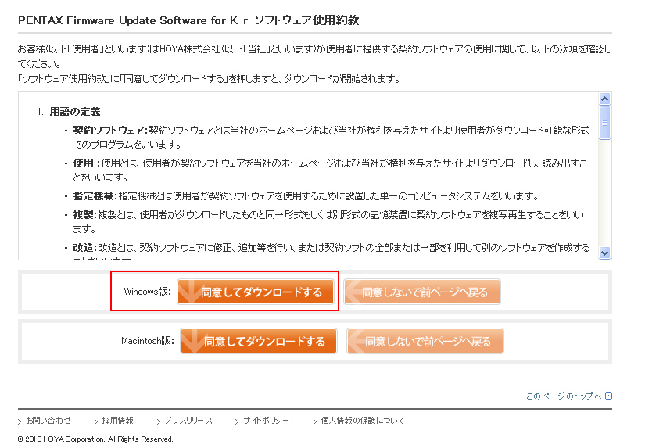Open 個人情報の保護について footer link

(x=363, y=421)
